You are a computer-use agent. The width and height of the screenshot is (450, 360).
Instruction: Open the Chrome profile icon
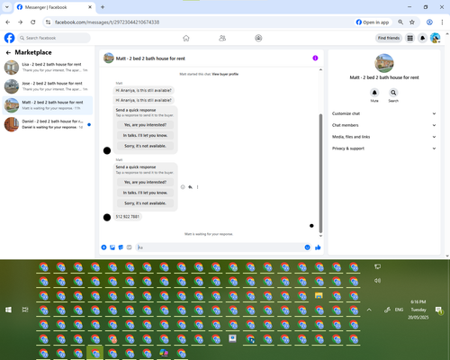pyautogui.click(x=429, y=22)
